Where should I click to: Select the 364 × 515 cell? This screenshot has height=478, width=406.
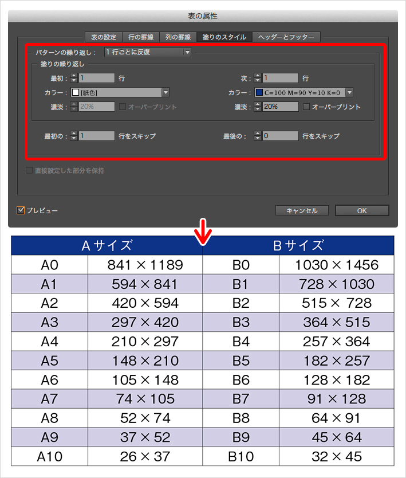pyautogui.click(x=337, y=322)
